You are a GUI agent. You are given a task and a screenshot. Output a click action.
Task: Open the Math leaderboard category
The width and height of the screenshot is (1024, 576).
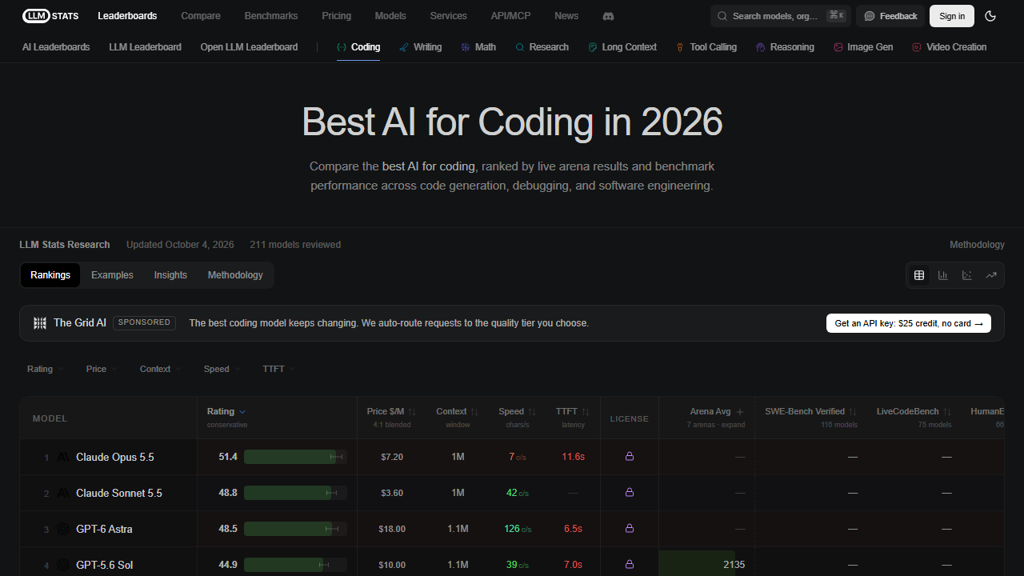point(478,47)
